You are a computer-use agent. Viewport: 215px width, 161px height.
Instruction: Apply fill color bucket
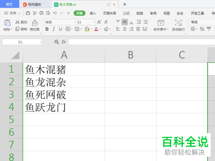(x=87, y=29)
